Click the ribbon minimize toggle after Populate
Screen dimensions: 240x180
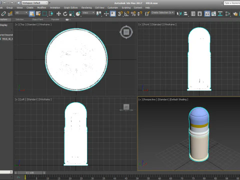click(x=67, y=19)
